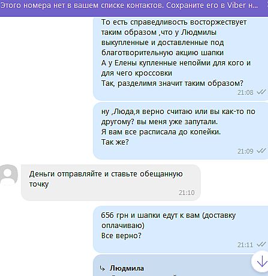Image resolution: width=268 pixels, height=276 pixels.
Task: Click the reply arrow icon beside Людмила
Action: (x=103, y=268)
